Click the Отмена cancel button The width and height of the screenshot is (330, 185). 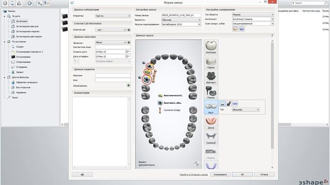click(x=264, y=175)
